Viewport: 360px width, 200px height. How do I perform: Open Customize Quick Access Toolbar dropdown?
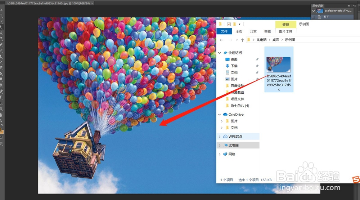click(239, 24)
